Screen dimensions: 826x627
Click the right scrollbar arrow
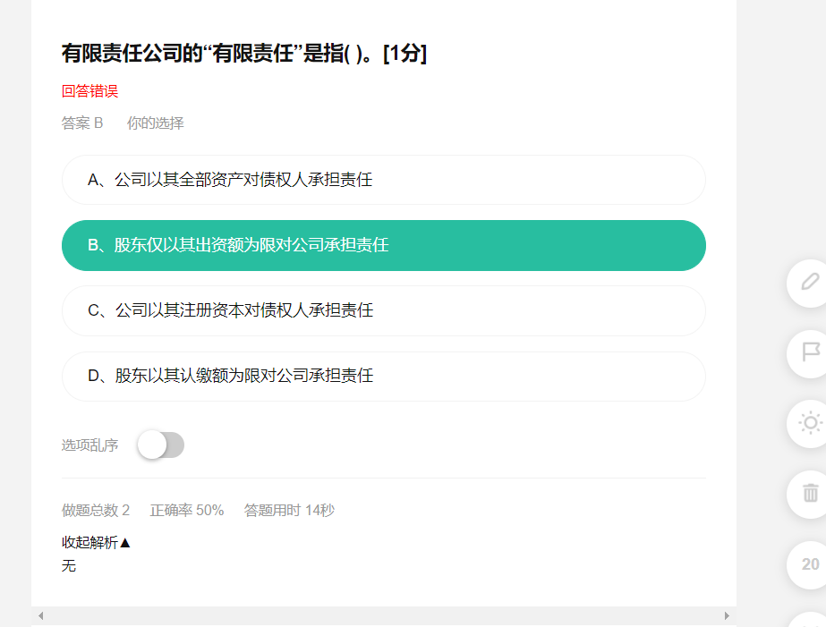click(x=727, y=615)
